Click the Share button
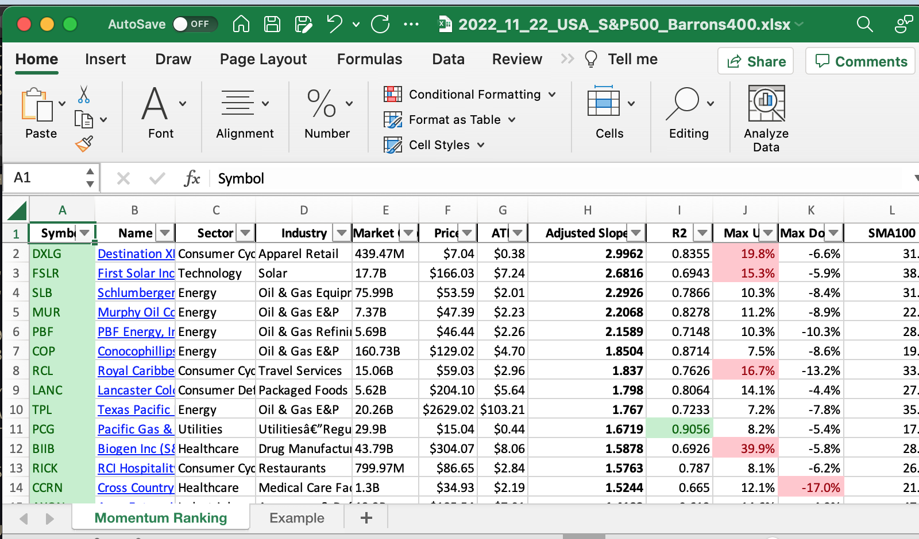 click(755, 61)
